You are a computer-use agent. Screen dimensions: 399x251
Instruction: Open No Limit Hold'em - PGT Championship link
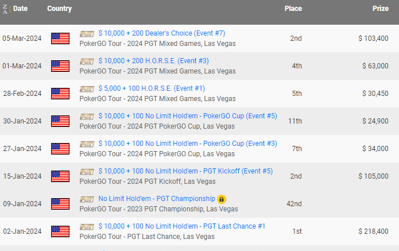(157, 198)
